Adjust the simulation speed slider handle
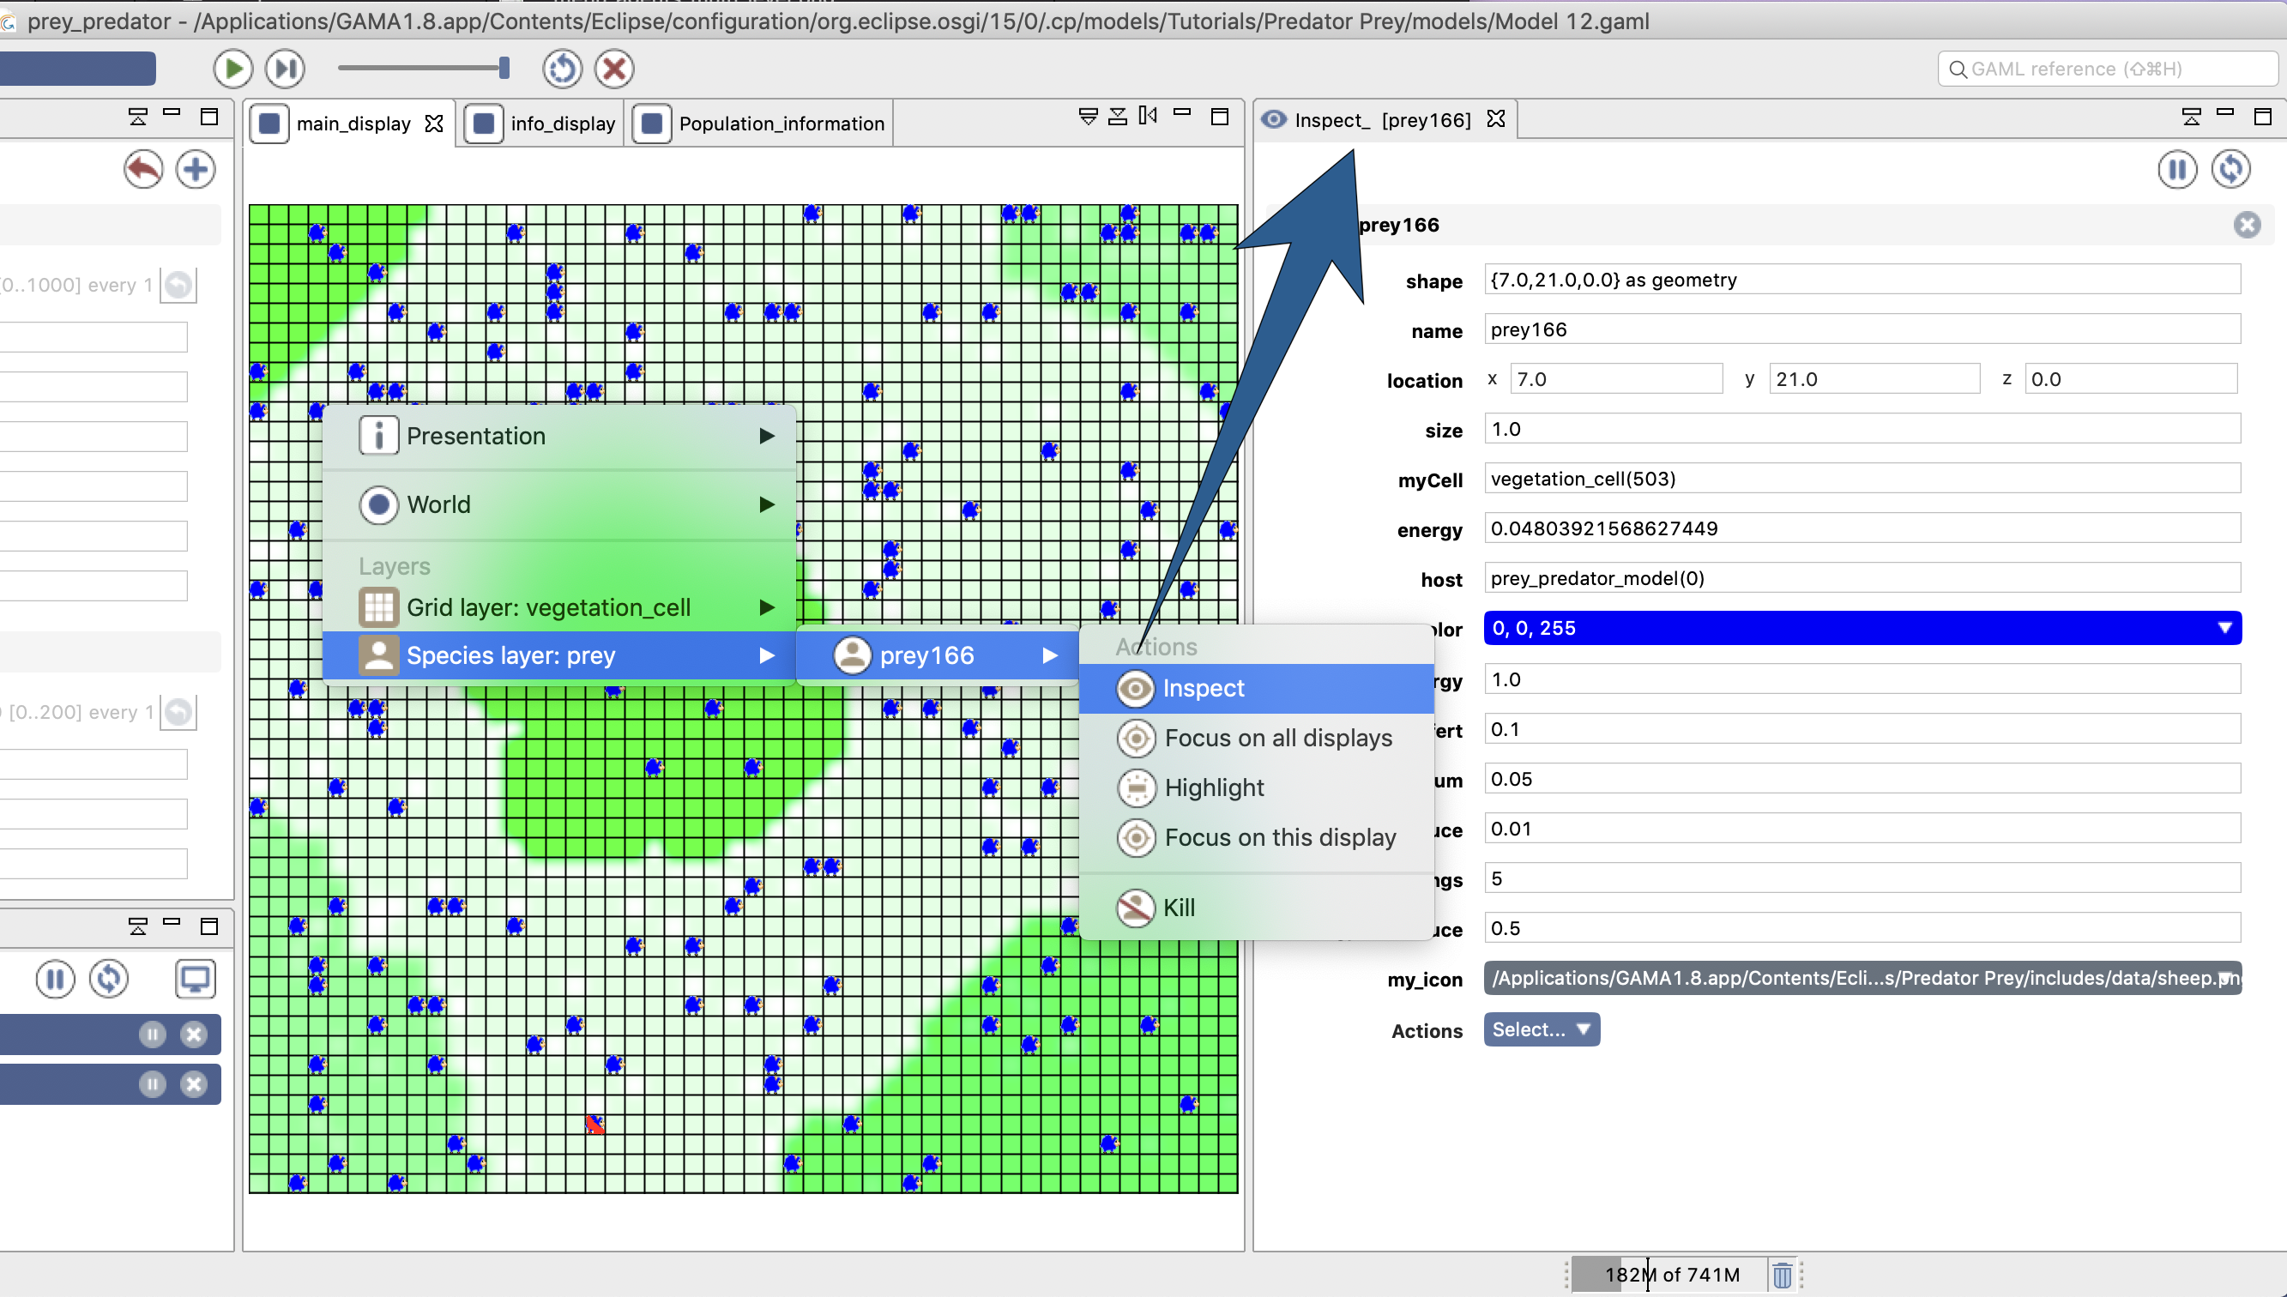Screen dimensions: 2287x1297 pyautogui.click(x=504, y=68)
